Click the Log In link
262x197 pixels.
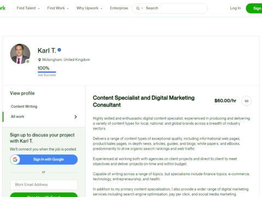pyautogui.click(x=235, y=8)
